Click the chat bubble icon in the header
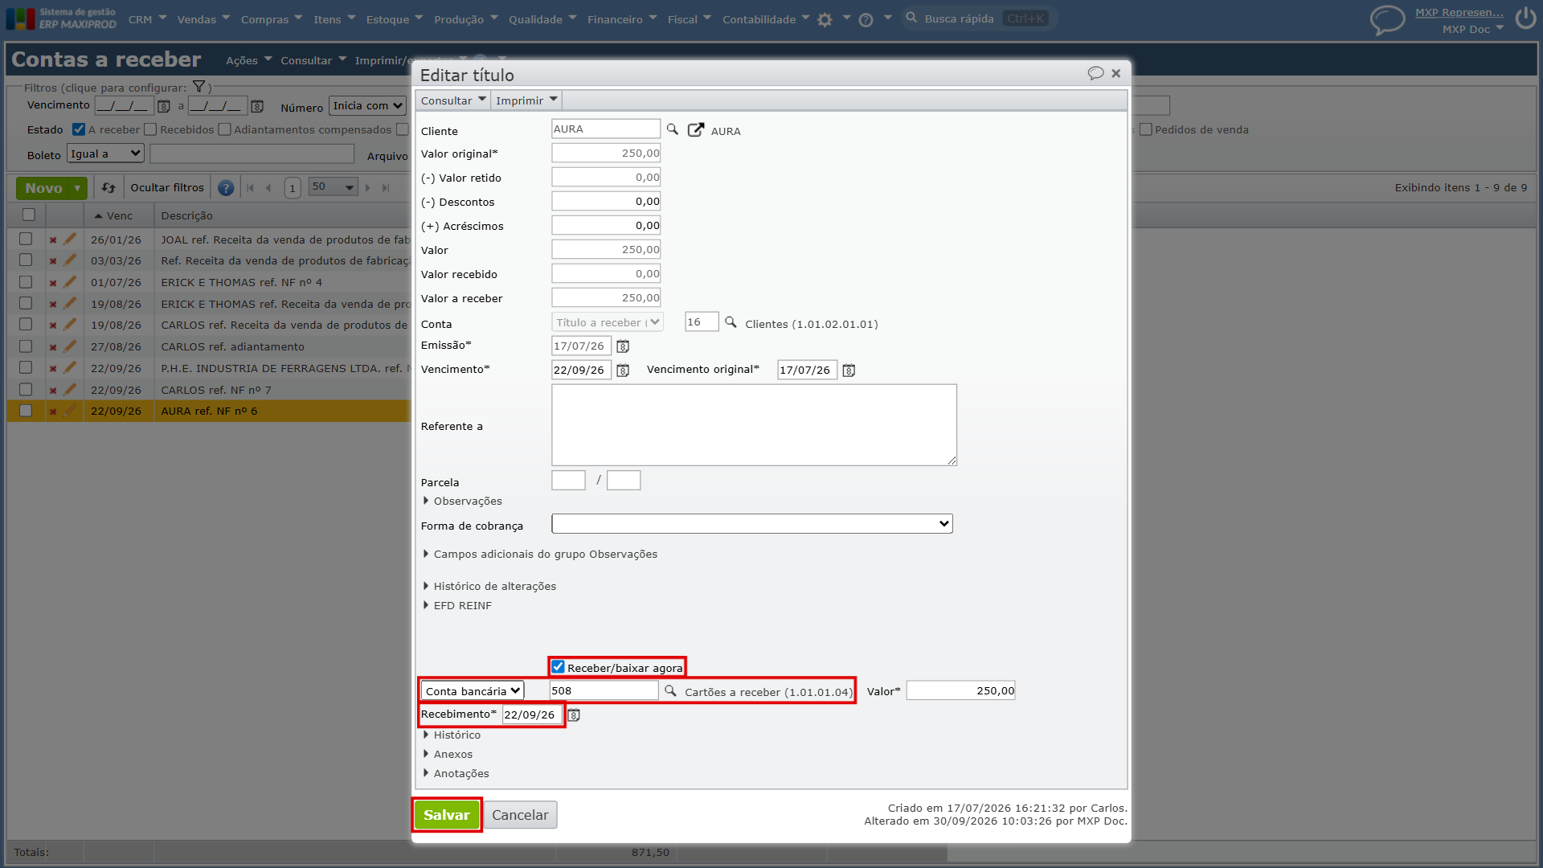 [1387, 20]
